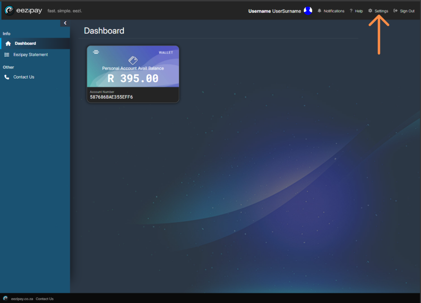The width and height of the screenshot is (421, 303).
Task: Click the Dashboard page heading
Action: (x=104, y=31)
